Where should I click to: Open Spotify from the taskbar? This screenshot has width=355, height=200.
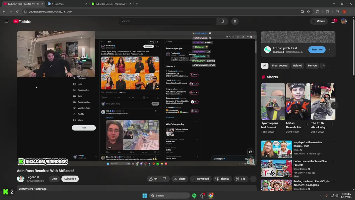tap(194, 196)
